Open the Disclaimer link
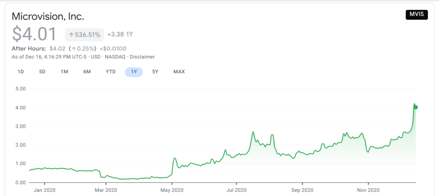This screenshot has height=196, width=439. point(142,57)
